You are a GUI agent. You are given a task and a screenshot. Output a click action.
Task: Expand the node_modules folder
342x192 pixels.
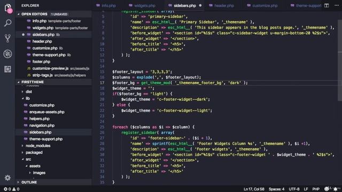[38, 146]
